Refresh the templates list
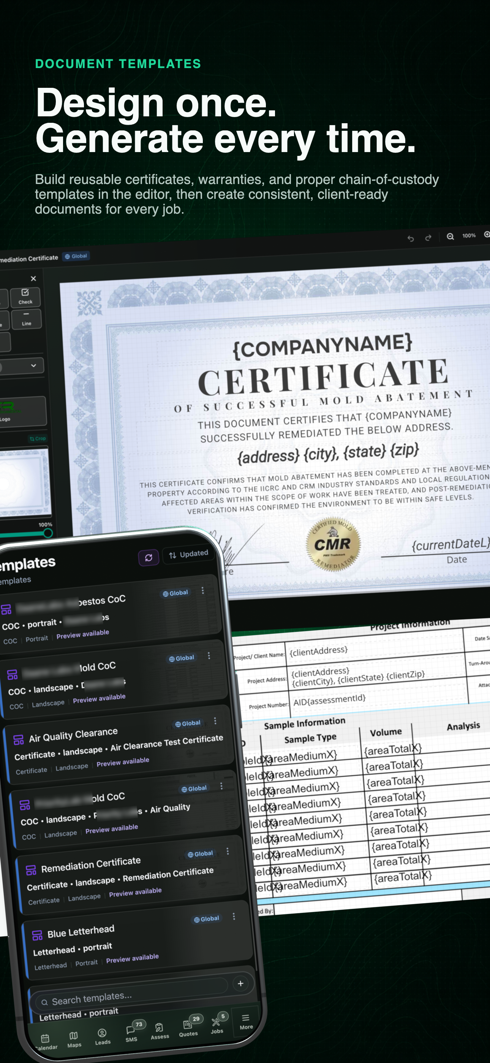Image resolution: width=490 pixels, height=1063 pixels. [x=149, y=558]
